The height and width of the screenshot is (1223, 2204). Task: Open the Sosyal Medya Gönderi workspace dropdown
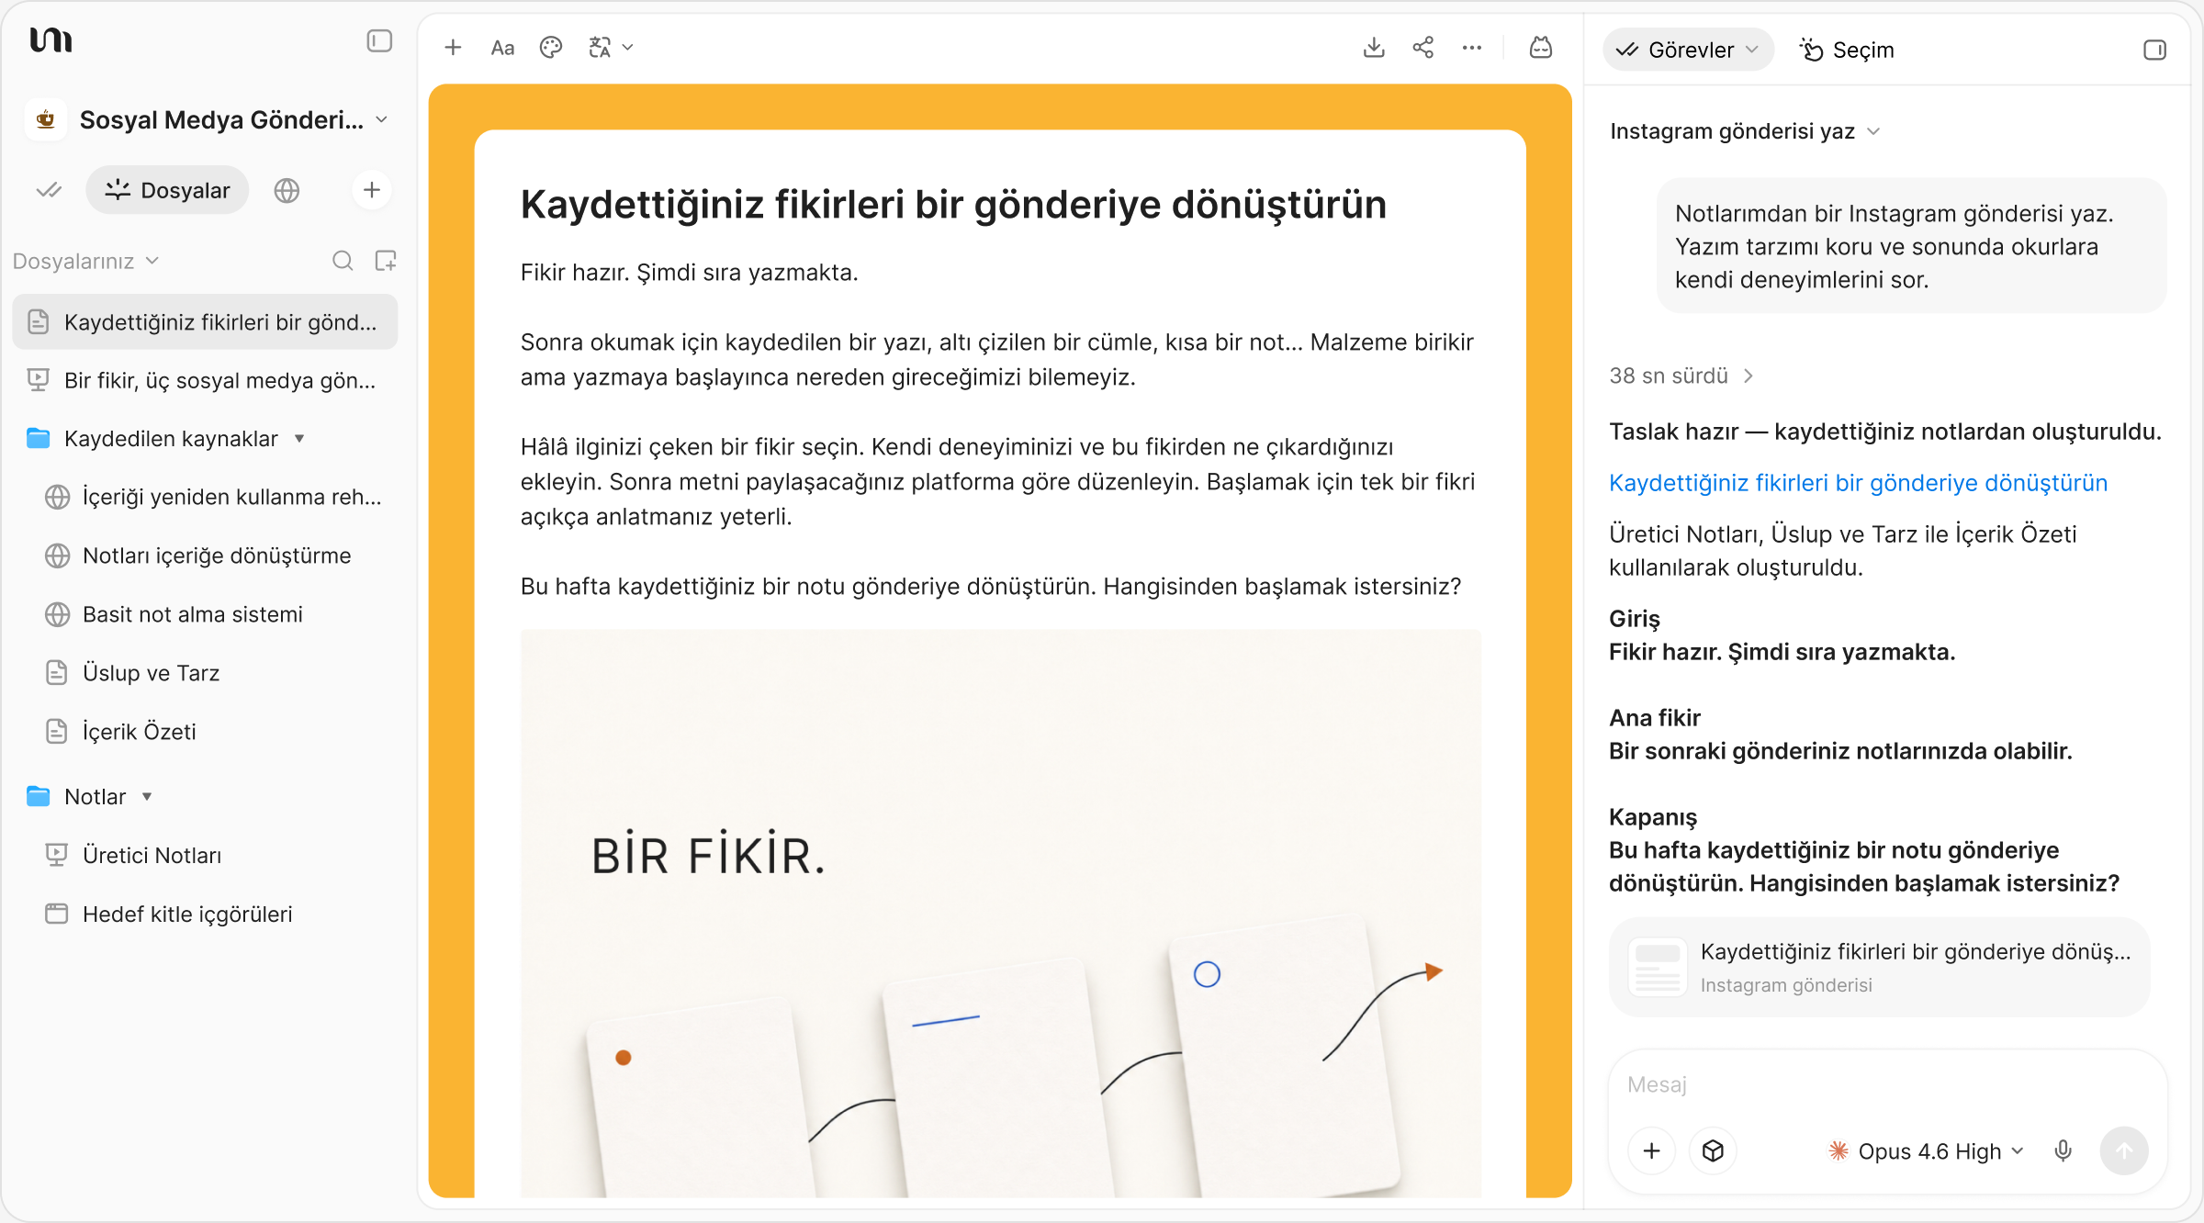[x=382, y=120]
